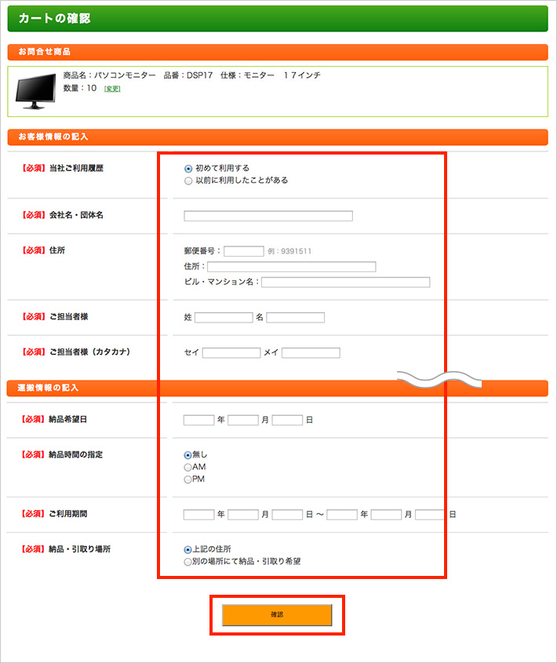Image resolution: width=557 pixels, height=663 pixels.
Task: Click the 納品希望日 year field
Action: (x=198, y=420)
